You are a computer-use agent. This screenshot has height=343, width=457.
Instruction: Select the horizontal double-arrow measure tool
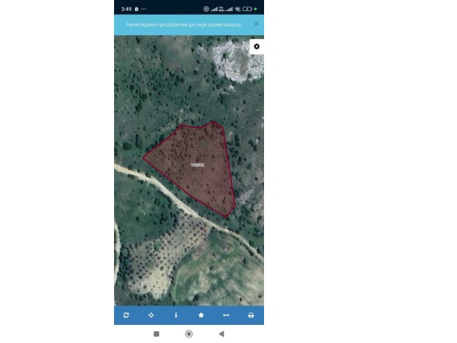tap(226, 316)
